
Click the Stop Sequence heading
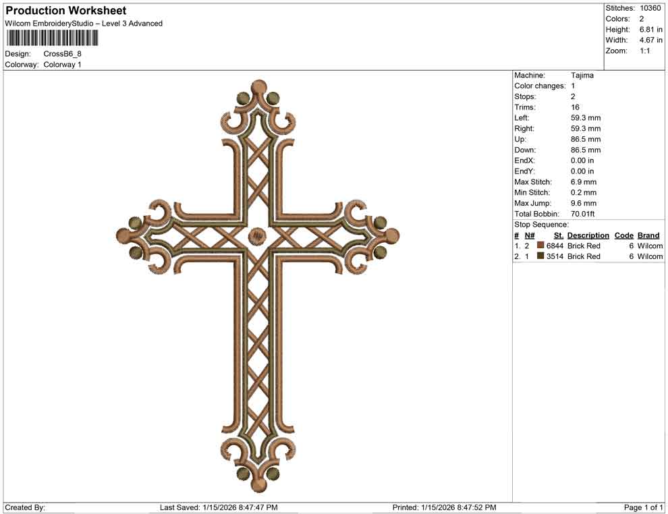pos(536,224)
